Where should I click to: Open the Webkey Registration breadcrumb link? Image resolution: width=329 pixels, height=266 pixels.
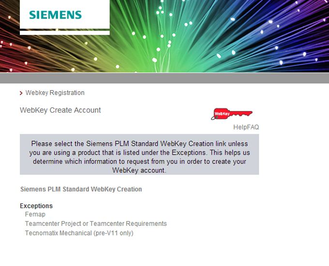pos(55,93)
